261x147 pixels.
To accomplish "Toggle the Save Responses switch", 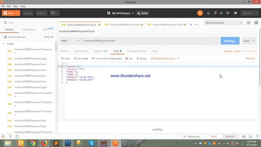I will click(x=4, y=37).
